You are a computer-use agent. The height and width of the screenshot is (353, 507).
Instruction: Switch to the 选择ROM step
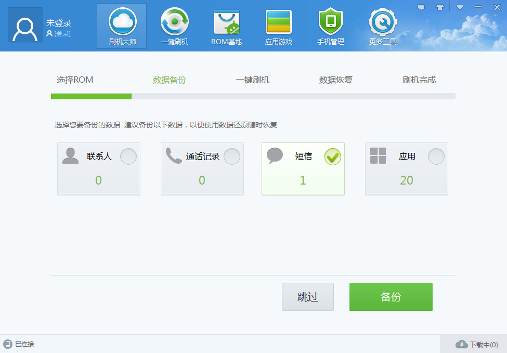[x=76, y=80]
